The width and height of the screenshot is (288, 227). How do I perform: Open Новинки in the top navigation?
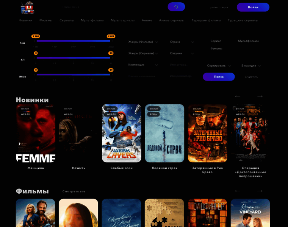(x=25, y=20)
